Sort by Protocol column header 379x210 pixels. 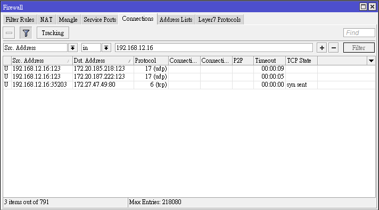pyautogui.click(x=151, y=61)
